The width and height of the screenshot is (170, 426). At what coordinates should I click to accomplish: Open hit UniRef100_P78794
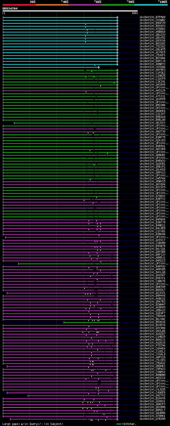152,346
